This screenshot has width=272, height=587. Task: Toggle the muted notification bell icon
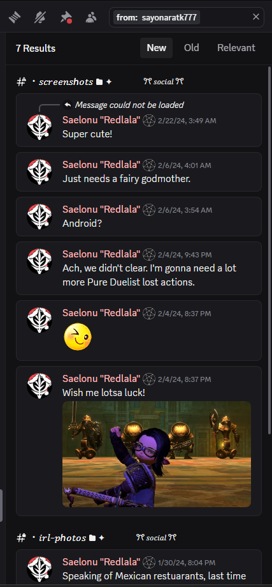tap(40, 18)
